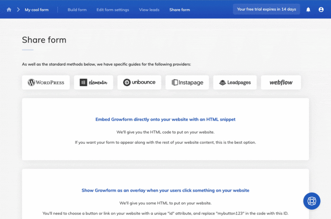
Task: Select the Share form tab
Action: (x=179, y=9)
